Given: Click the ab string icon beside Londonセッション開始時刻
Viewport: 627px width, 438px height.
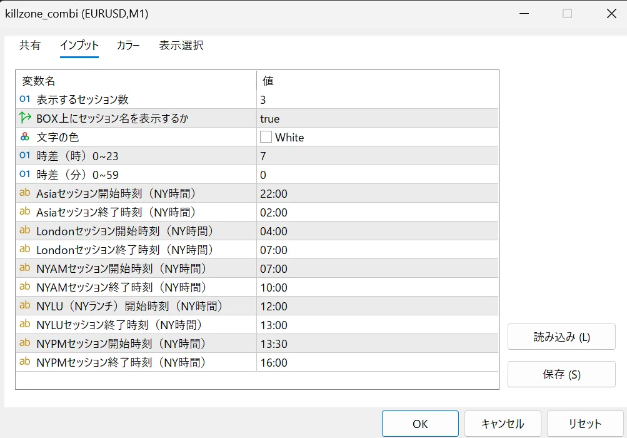Looking at the screenshot, I should tap(25, 230).
